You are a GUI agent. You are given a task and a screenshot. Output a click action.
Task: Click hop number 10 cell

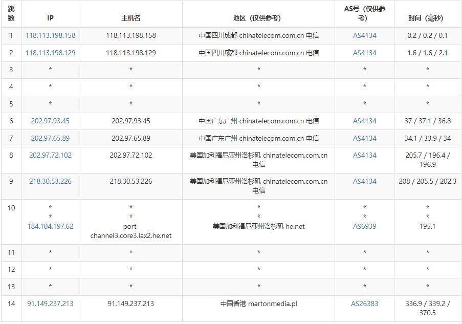click(11, 222)
